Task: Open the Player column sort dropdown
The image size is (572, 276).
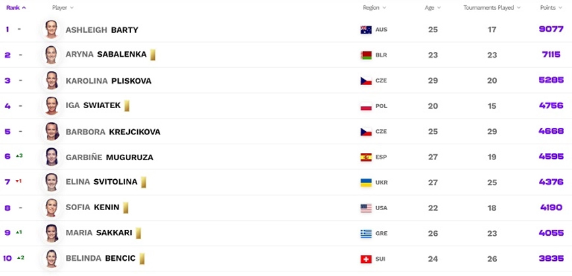Action: (x=63, y=8)
